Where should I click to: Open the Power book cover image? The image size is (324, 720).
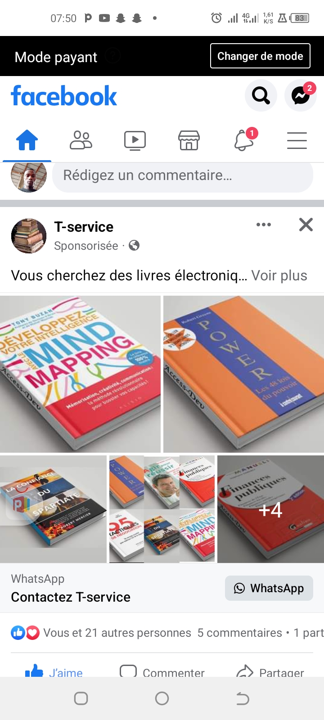pos(243,374)
